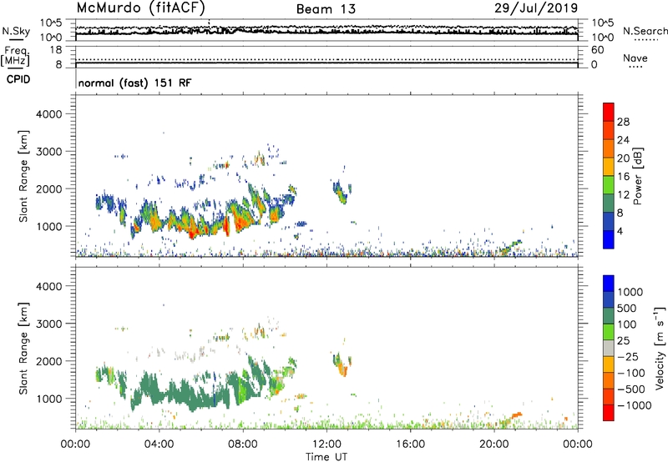Viewport: 668px width, 462px height.
Task: Pick the dark green 100–500 Velocity colorbar segment
Action: click(x=609, y=316)
